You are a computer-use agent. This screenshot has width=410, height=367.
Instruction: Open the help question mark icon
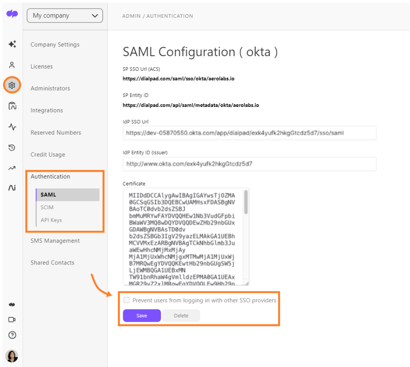pos(12,335)
